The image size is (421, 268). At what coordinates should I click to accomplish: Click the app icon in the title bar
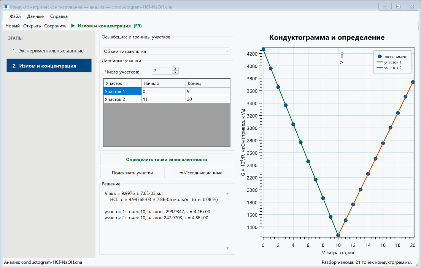6,7
